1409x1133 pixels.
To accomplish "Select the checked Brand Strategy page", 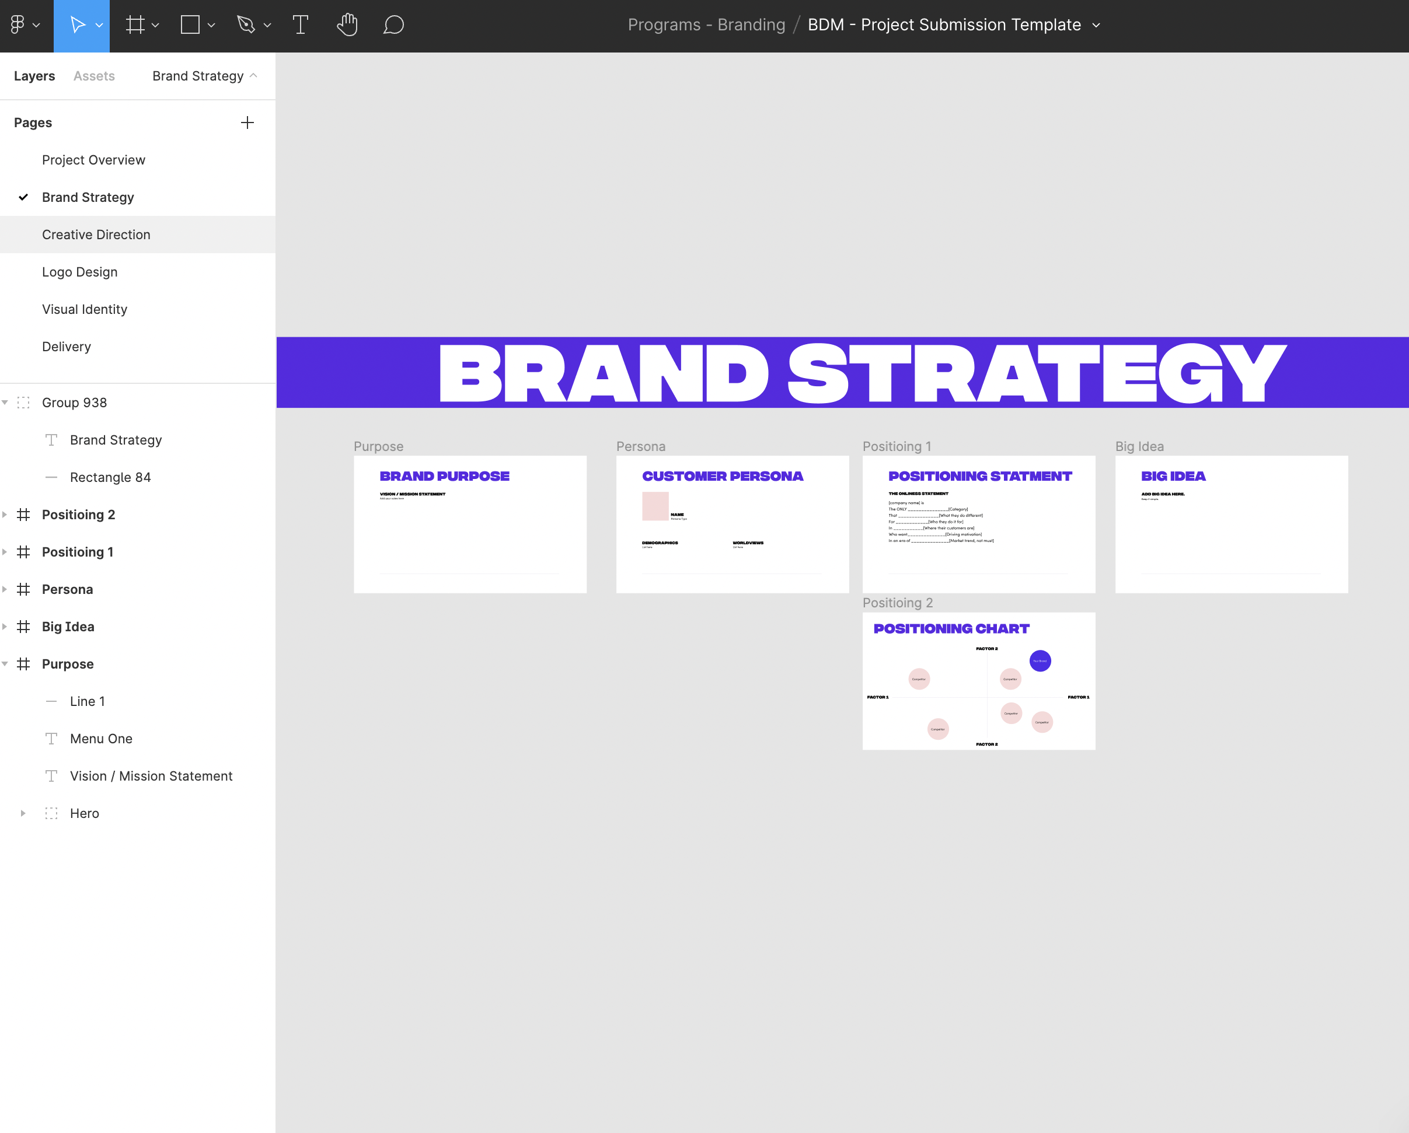I will (88, 197).
